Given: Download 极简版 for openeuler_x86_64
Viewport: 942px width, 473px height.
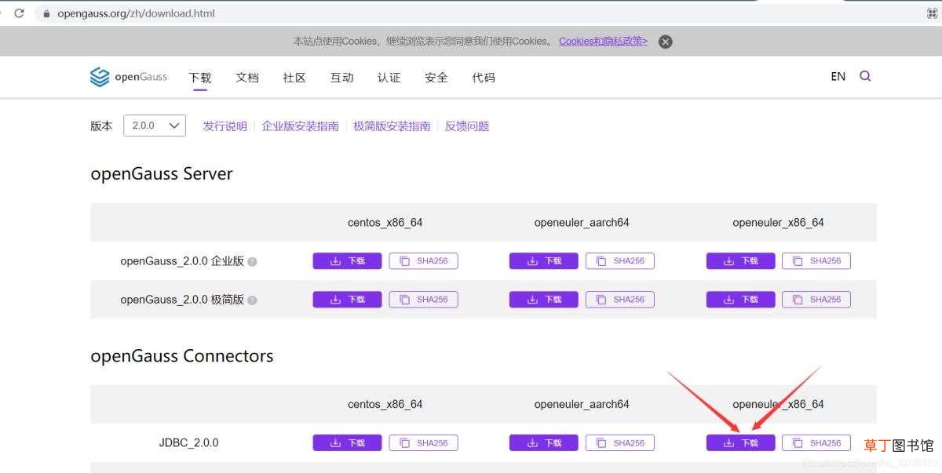Looking at the screenshot, I should [x=740, y=300].
